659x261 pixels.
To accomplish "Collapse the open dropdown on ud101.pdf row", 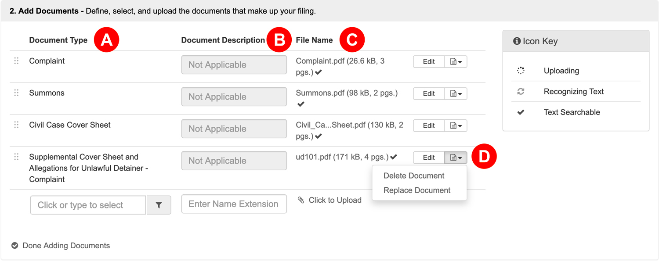I will coord(456,157).
